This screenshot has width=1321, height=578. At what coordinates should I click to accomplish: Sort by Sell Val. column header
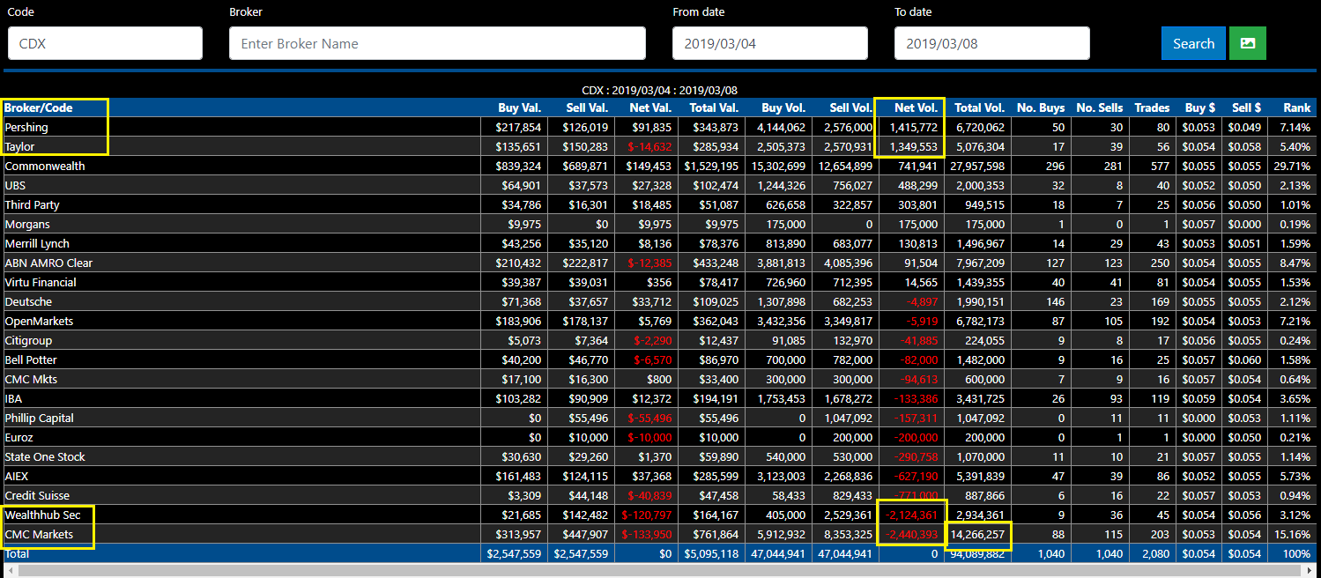point(586,107)
